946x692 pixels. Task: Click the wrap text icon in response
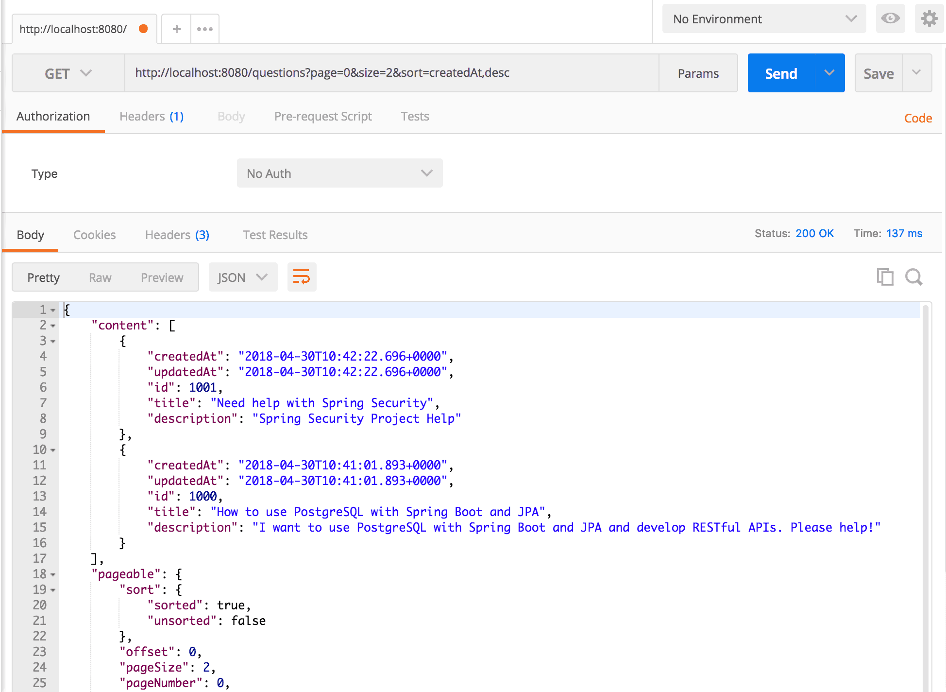click(301, 277)
